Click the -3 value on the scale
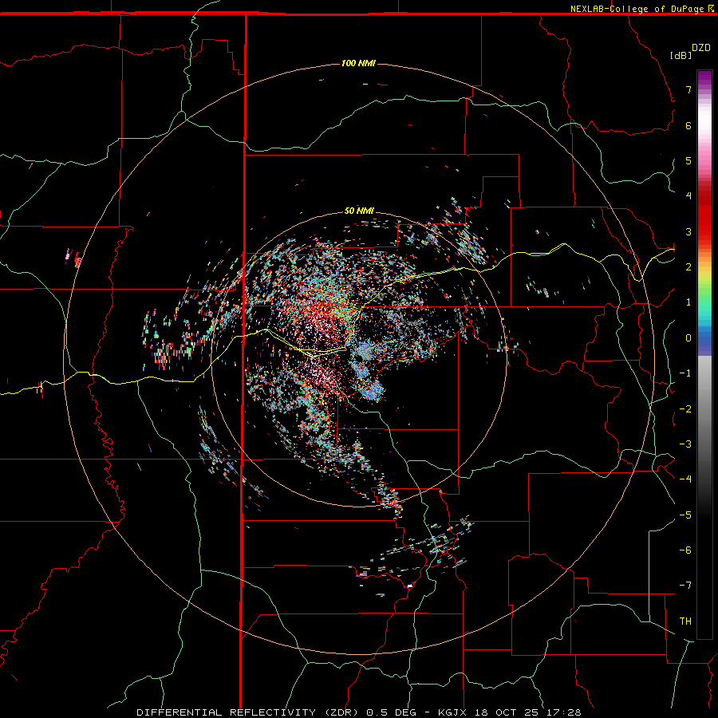Viewport: 718px width, 718px height. point(685,444)
